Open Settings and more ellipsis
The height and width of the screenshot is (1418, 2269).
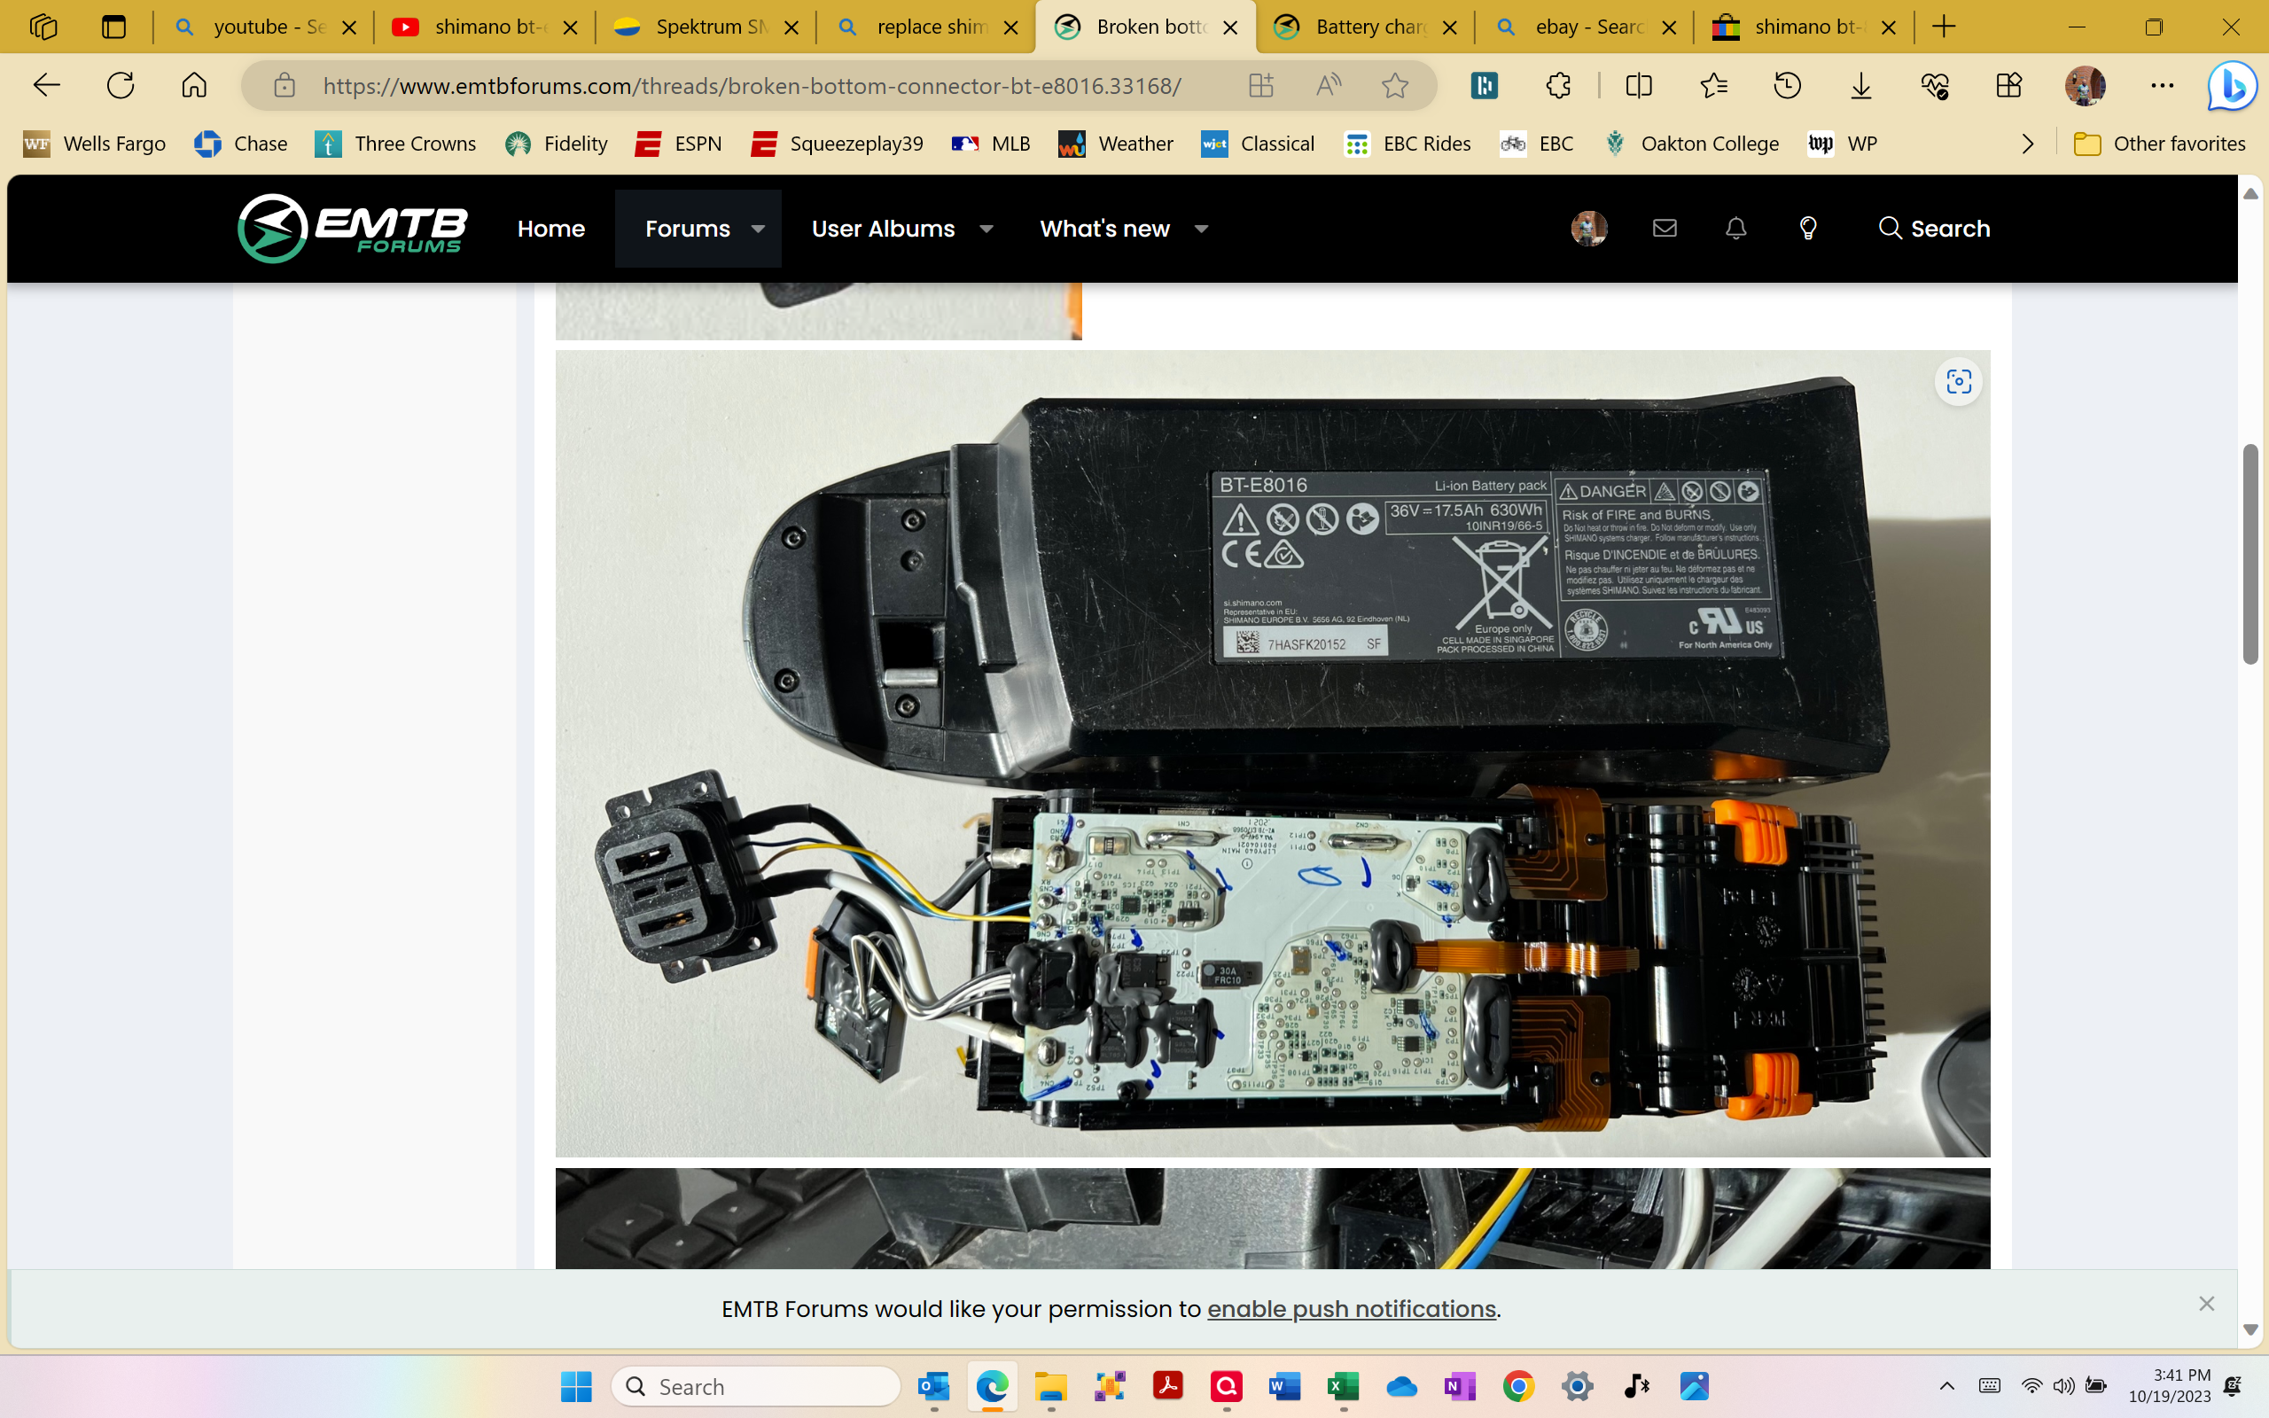[2162, 85]
